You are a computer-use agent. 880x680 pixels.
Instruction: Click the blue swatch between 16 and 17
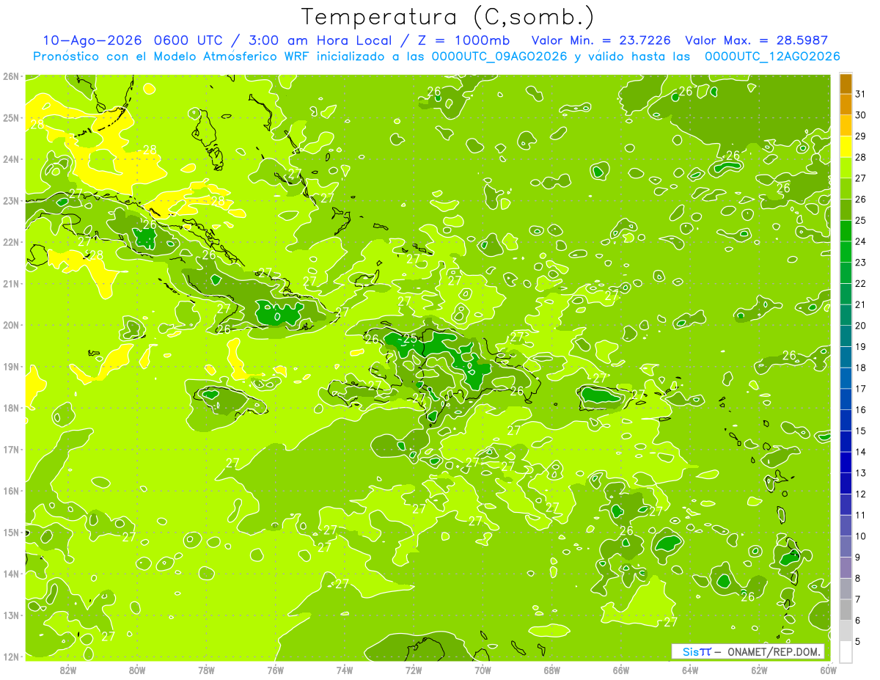tap(846, 399)
